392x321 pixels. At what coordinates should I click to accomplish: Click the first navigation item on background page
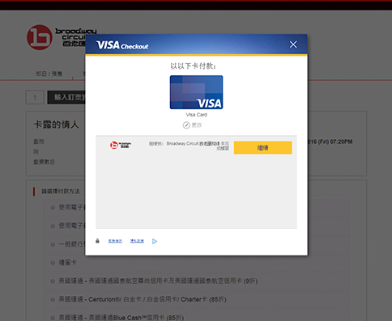(x=49, y=74)
